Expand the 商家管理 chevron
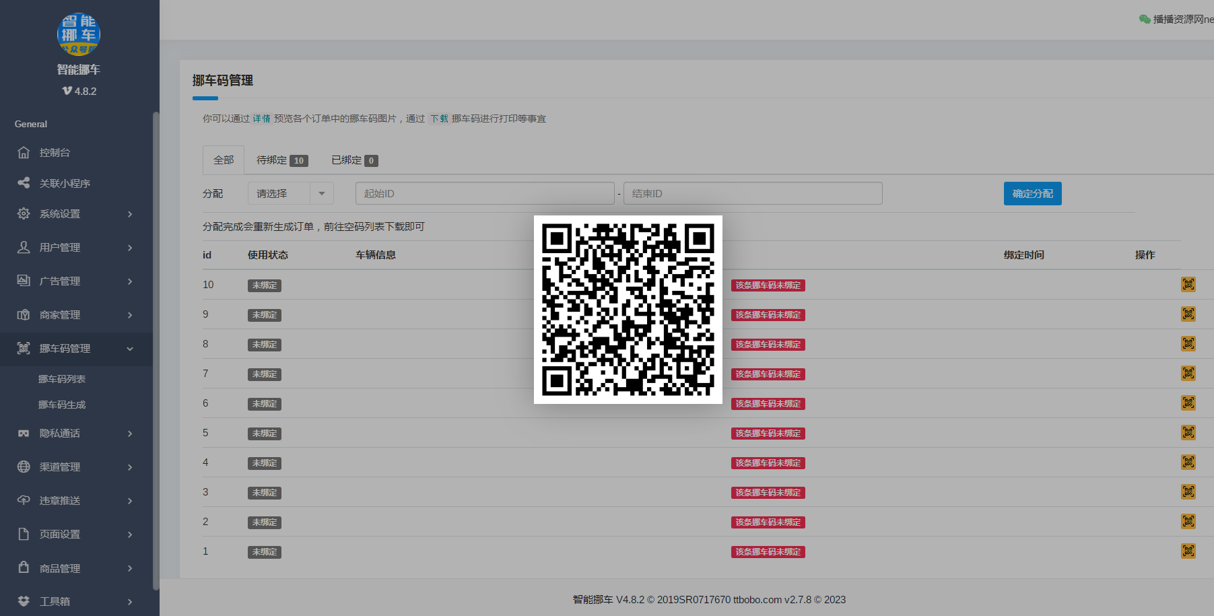 click(x=130, y=315)
